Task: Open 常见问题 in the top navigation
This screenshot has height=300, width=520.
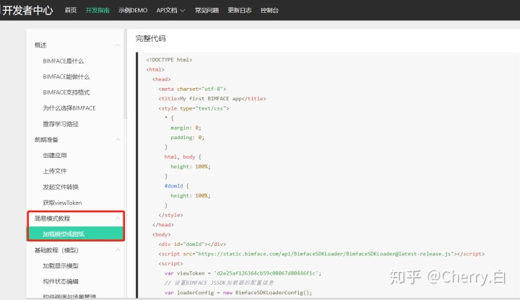Action: coord(207,10)
